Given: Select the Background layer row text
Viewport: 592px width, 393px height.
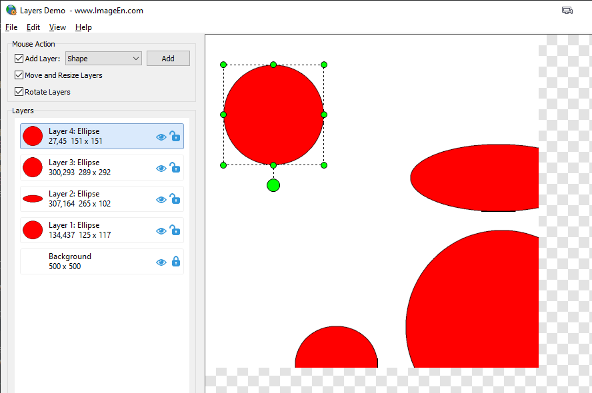Looking at the screenshot, I should tap(70, 256).
